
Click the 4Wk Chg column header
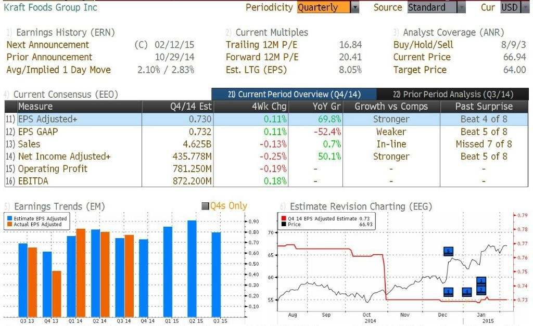coord(251,106)
